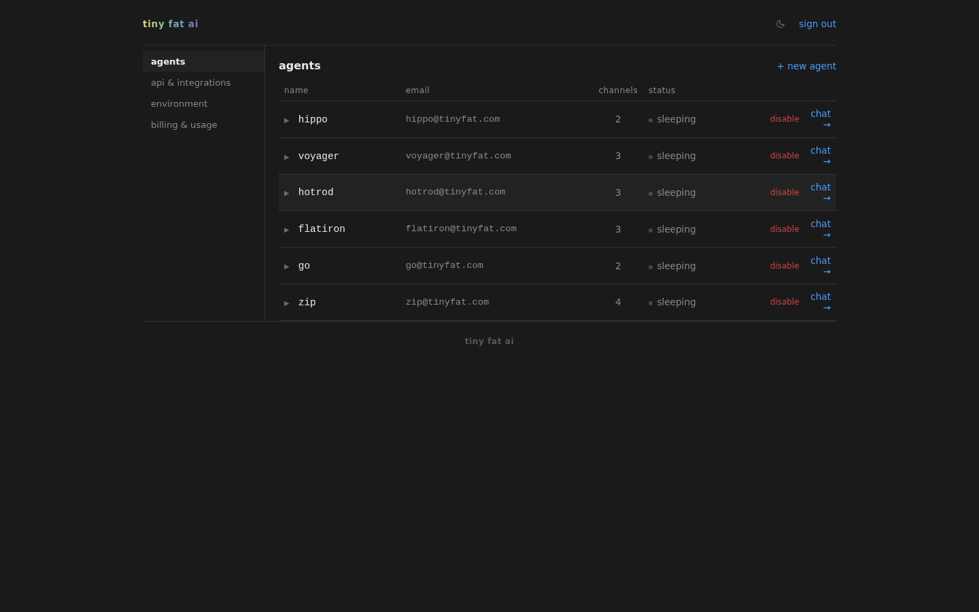Click the chat arrow for flatiron

point(826,235)
